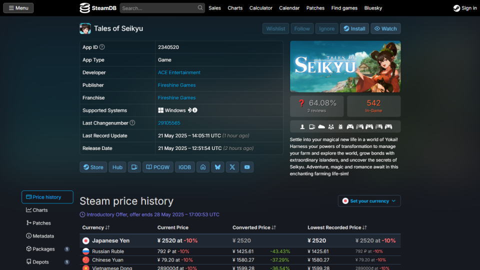480x270 pixels.
Task: Click the App ID help question icon
Action: [102, 47]
